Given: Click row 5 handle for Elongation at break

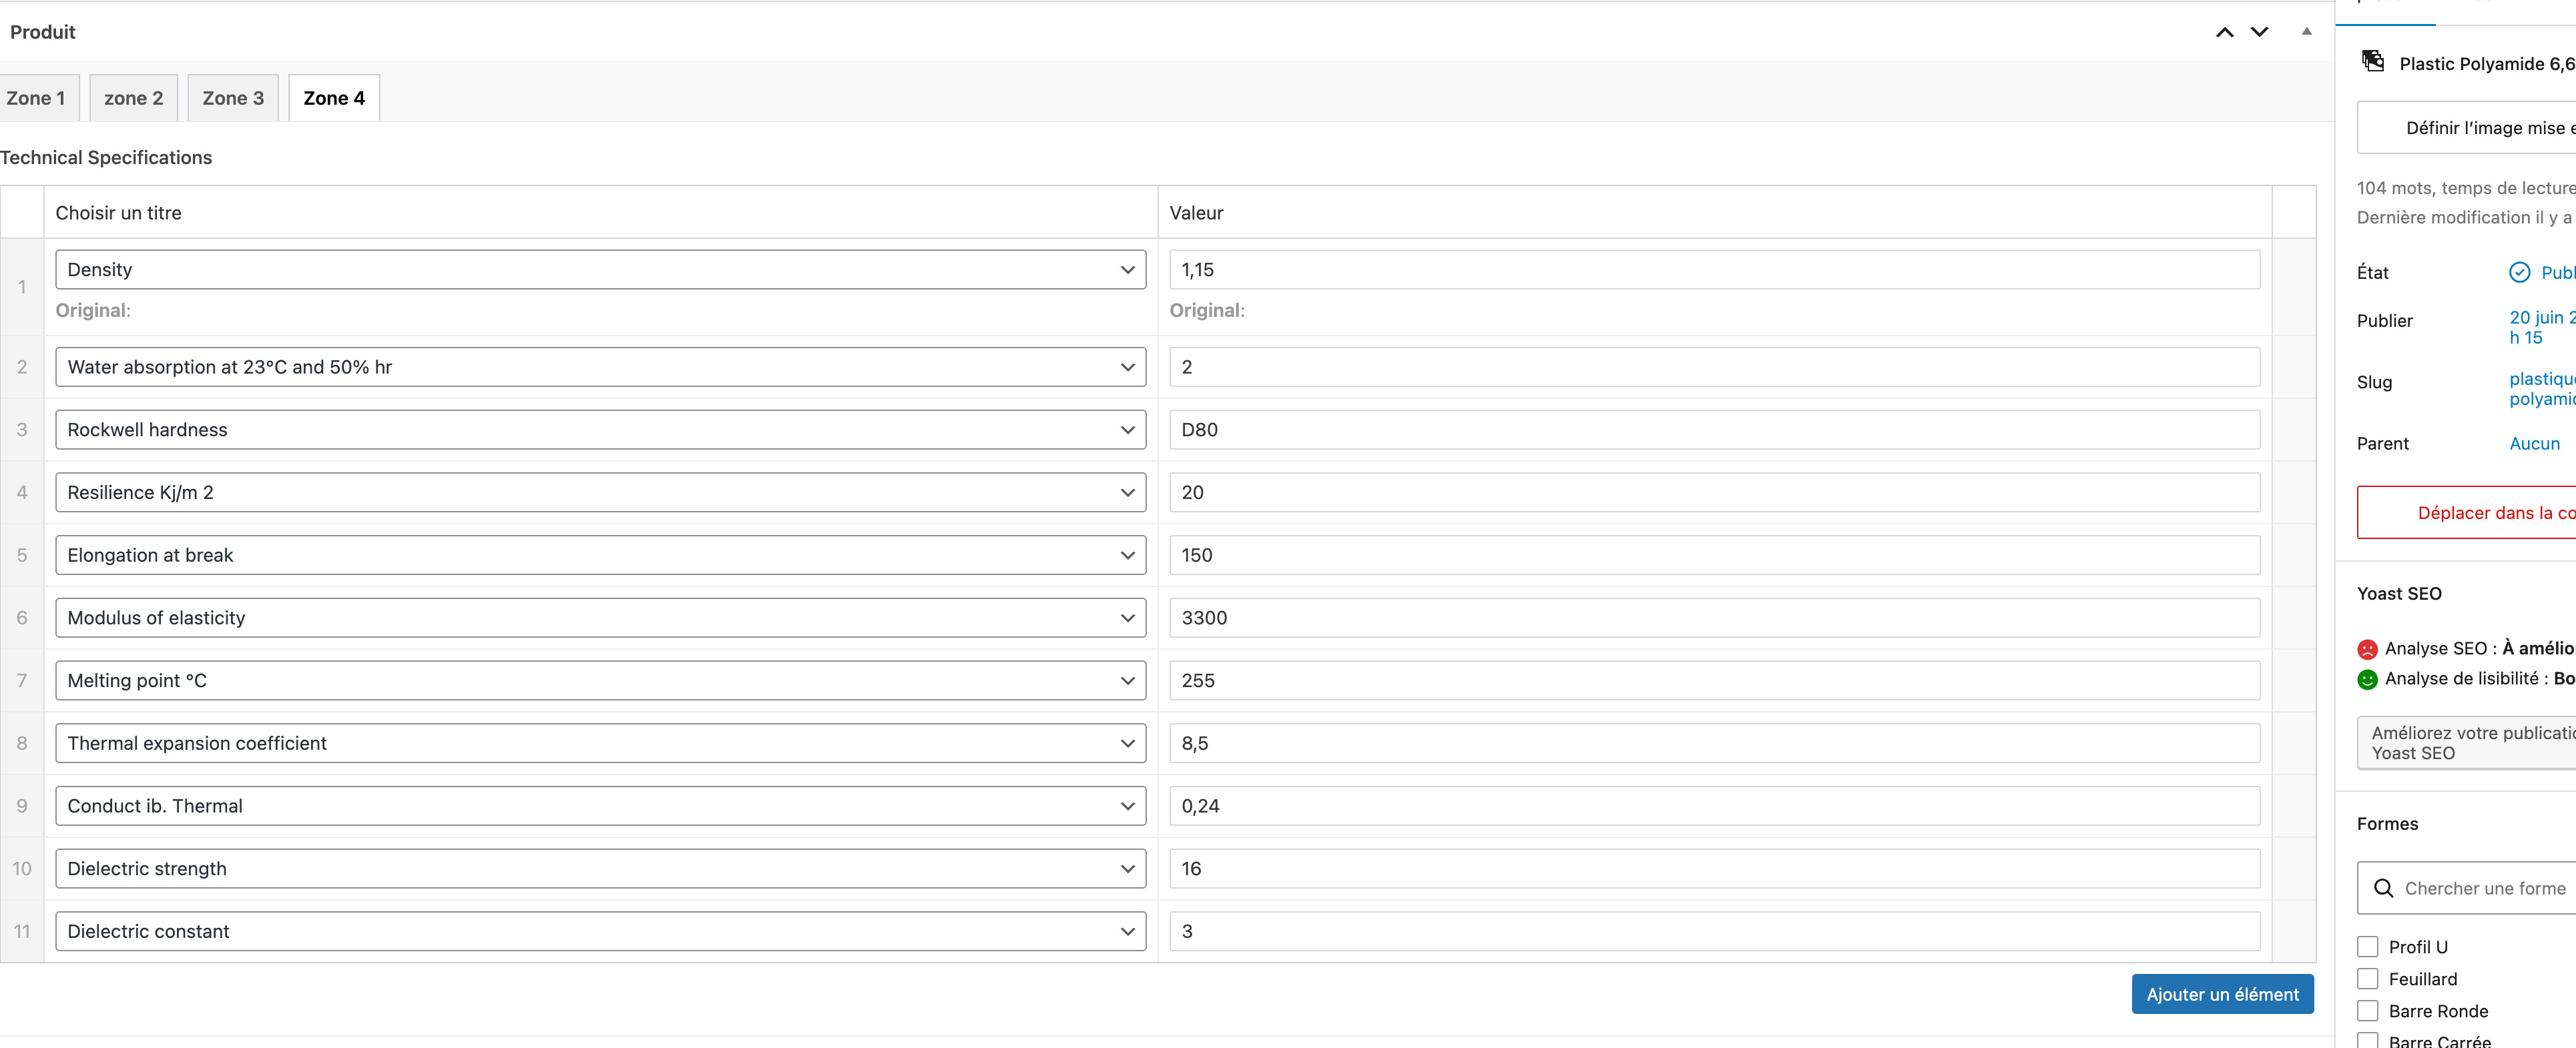Looking at the screenshot, I should pyautogui.click(x=22, y=556).
